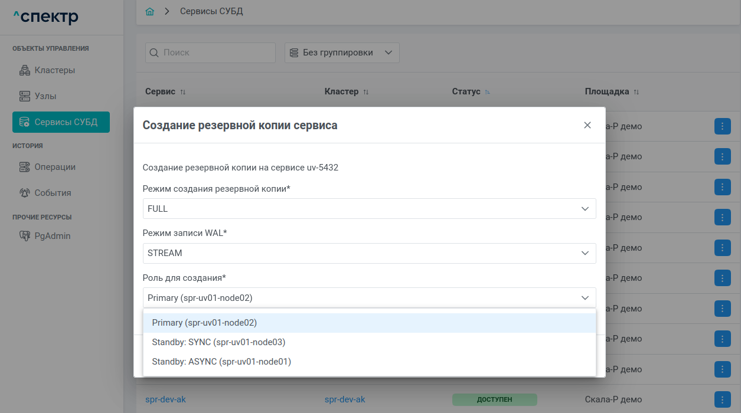Select Primary (spr-uv01-node02) option in list
741x413 pixels.
click(204, 323)
